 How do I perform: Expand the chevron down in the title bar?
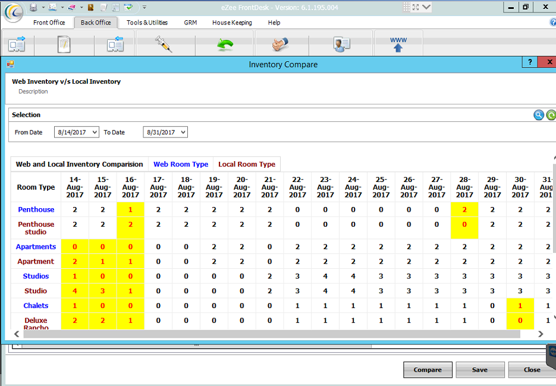pyautogui.click(x=426, y=7)
